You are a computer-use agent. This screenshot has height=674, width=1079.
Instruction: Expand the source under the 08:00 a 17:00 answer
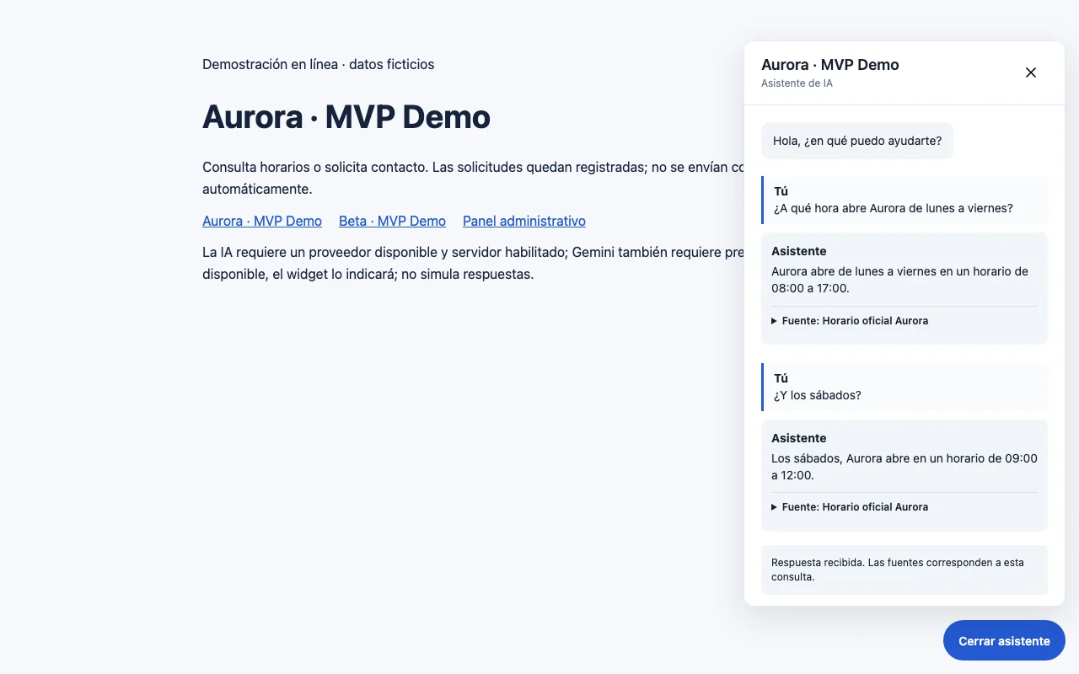850,321
